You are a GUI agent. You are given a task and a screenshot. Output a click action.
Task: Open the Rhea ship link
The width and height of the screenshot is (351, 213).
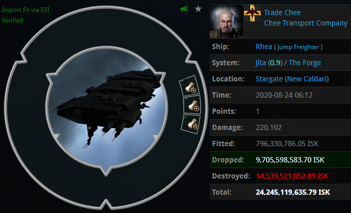[x=264, y=46]
